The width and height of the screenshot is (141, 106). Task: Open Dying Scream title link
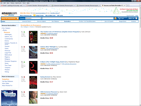pyautogui.click(x=45, y=77)
